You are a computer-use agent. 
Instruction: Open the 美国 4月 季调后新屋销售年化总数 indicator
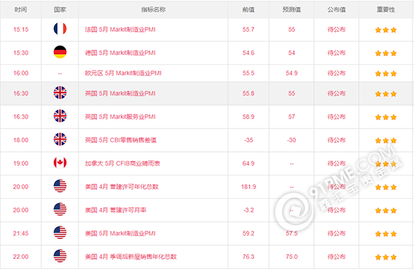[x=130, y=256]
